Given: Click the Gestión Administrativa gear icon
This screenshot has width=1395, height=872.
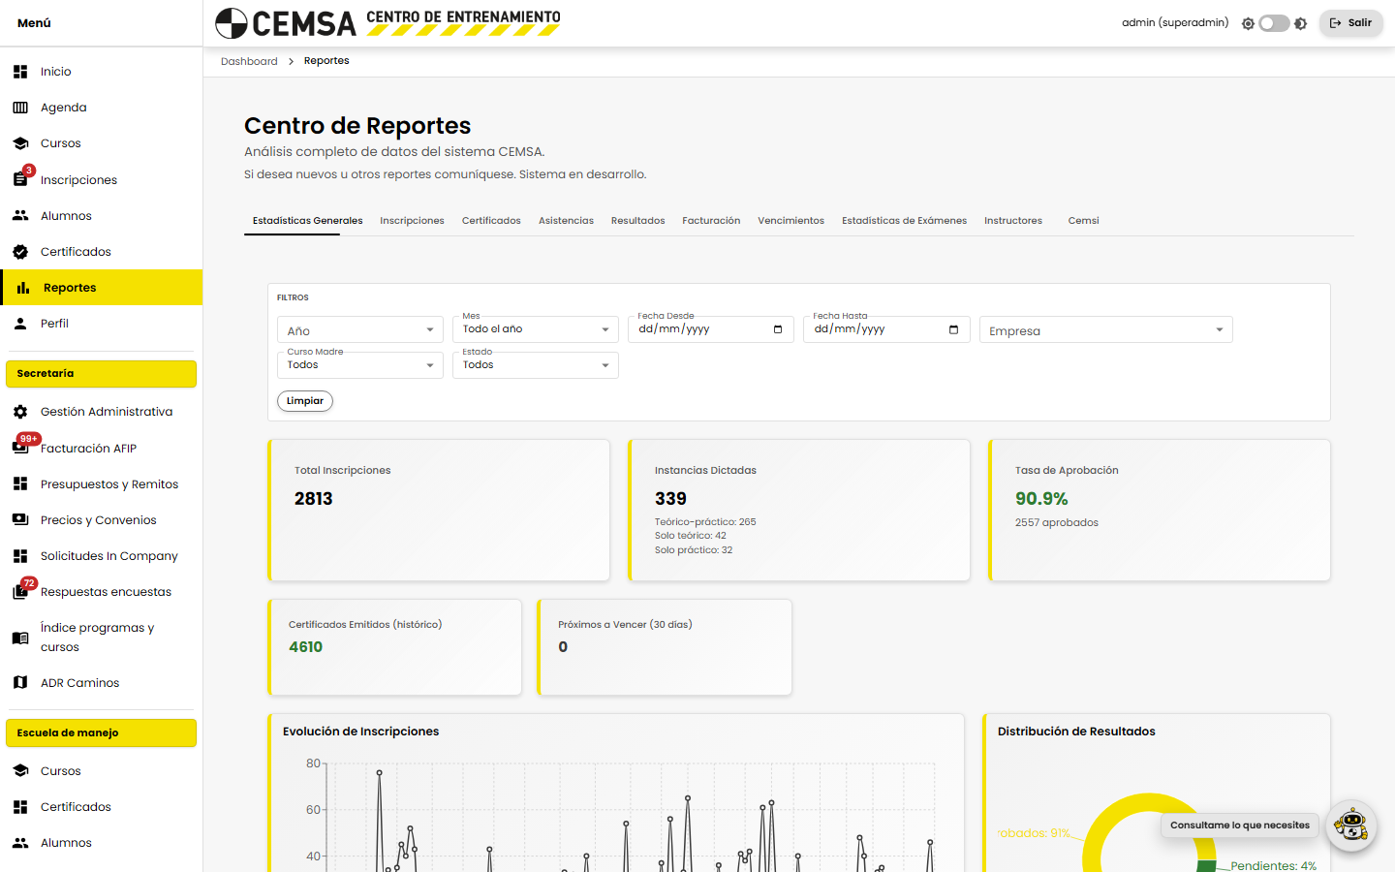Looking at the screenshot, I should pyautogui.click(x=20, y=412).
